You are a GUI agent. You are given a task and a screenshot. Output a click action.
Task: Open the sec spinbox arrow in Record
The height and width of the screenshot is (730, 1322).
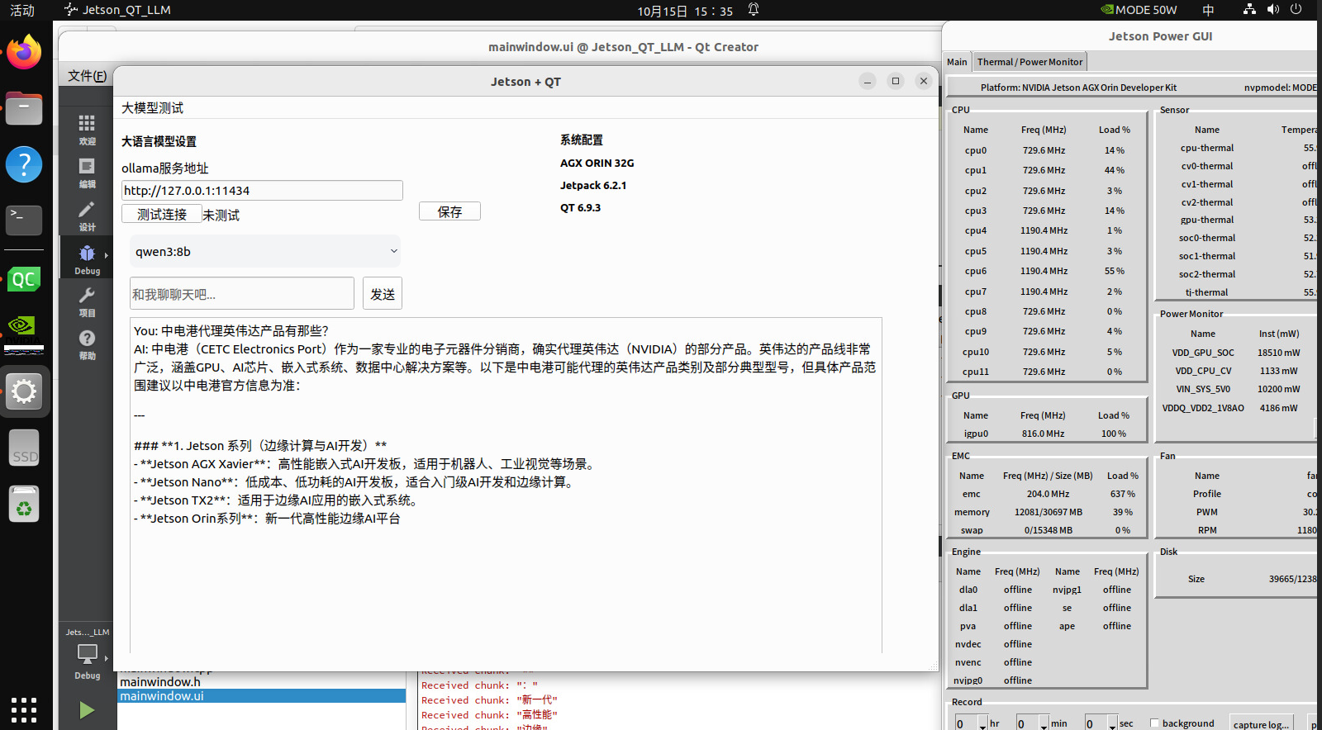[x=1113, y=724]
